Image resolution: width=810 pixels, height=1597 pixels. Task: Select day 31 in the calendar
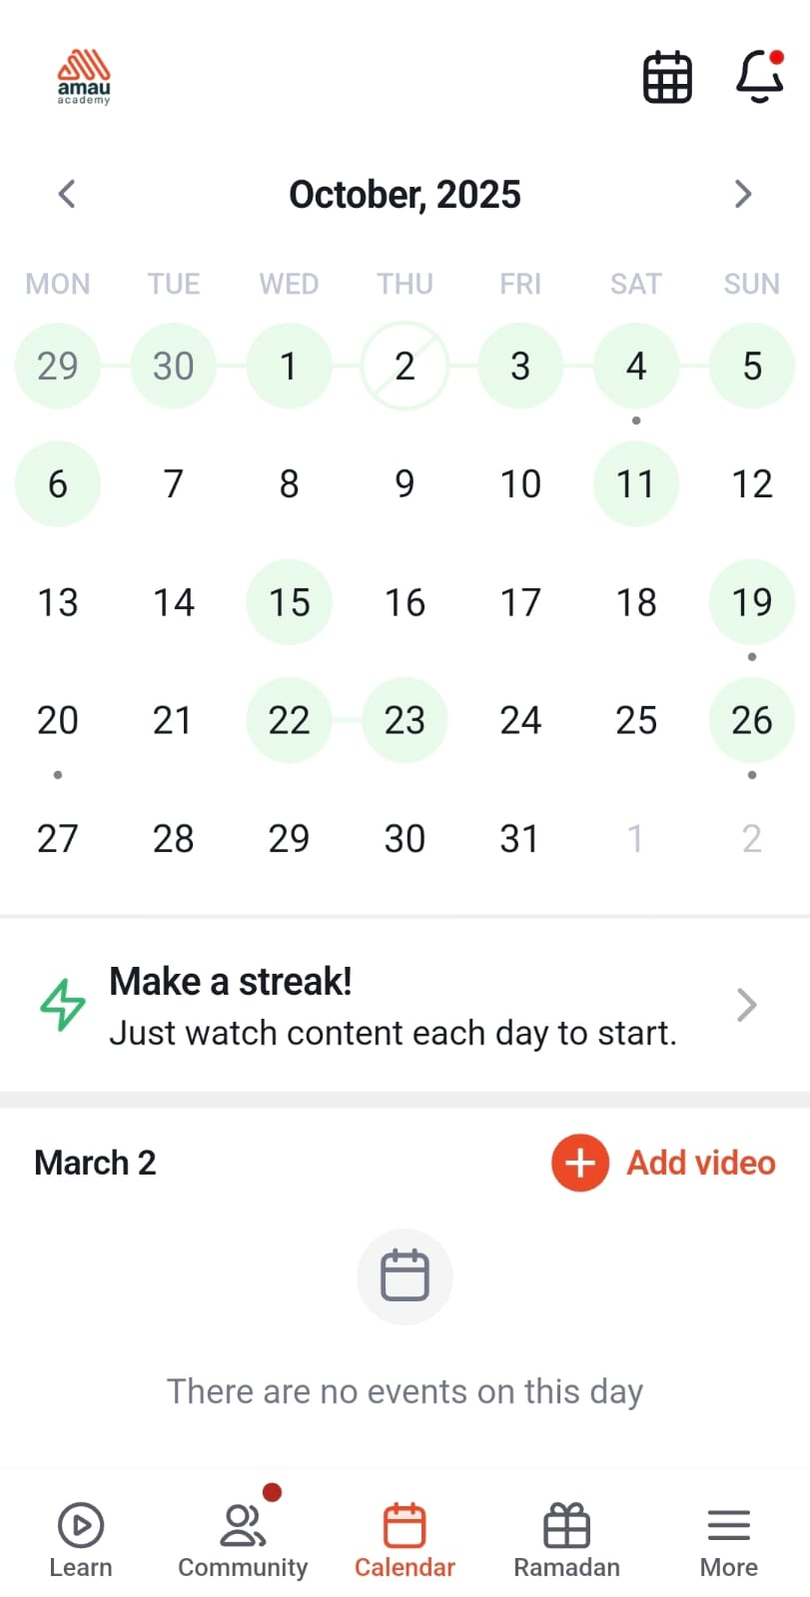[x=519, y=838]
